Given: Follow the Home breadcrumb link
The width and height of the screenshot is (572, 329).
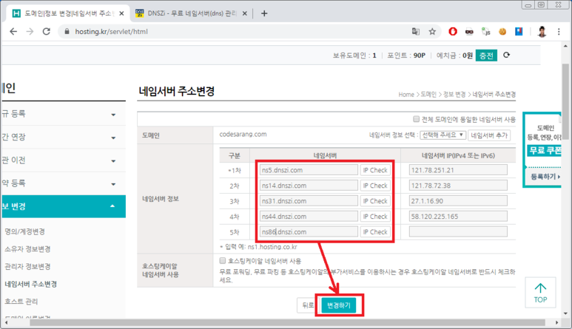Looking at the screenshot, I should (406, 95).
